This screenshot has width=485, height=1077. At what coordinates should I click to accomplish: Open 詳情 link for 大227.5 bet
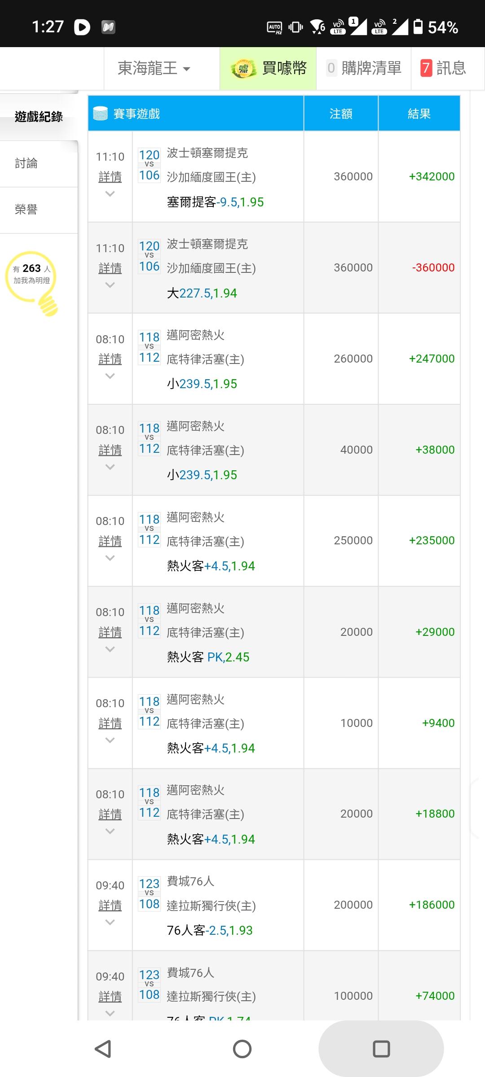[x=110, y=268]
